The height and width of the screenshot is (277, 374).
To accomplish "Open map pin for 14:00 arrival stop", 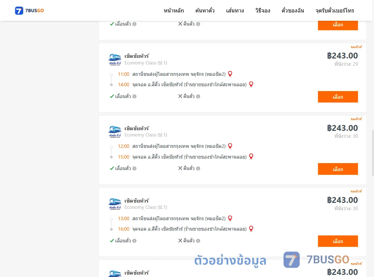I will pos(251,84).
